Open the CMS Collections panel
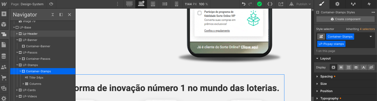Viewport: 377px width, 101px height. tap(4, 56)
